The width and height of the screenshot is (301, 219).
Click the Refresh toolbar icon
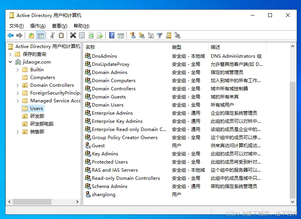[91, 35]
